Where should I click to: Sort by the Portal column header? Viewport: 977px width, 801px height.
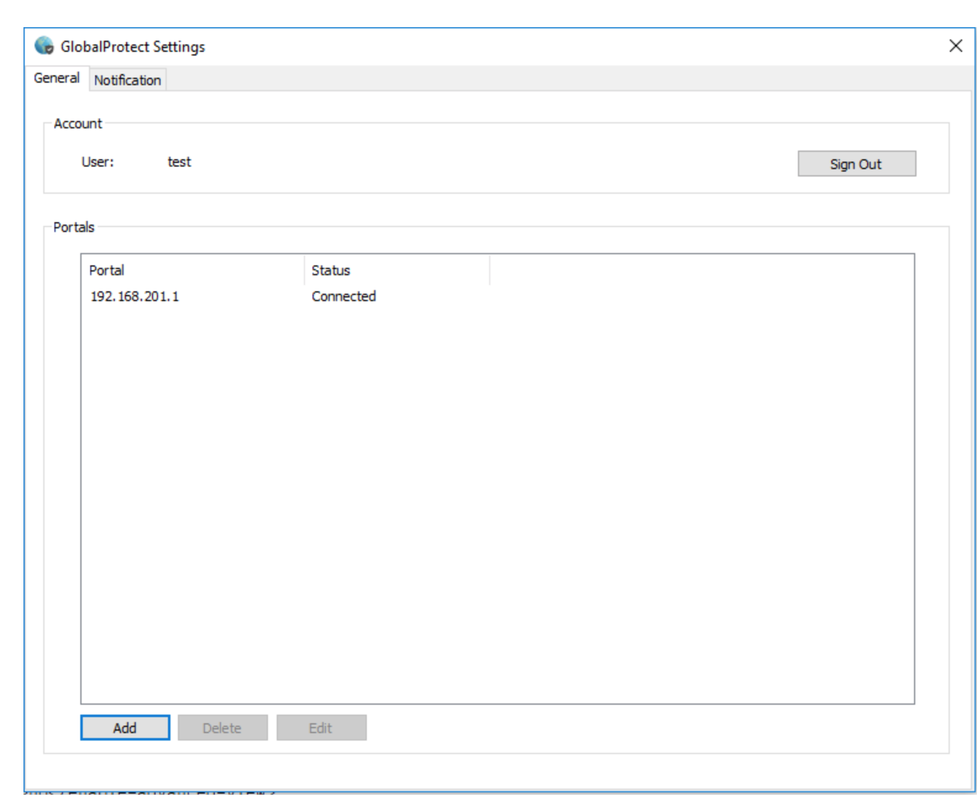click(x=193, y=270)
